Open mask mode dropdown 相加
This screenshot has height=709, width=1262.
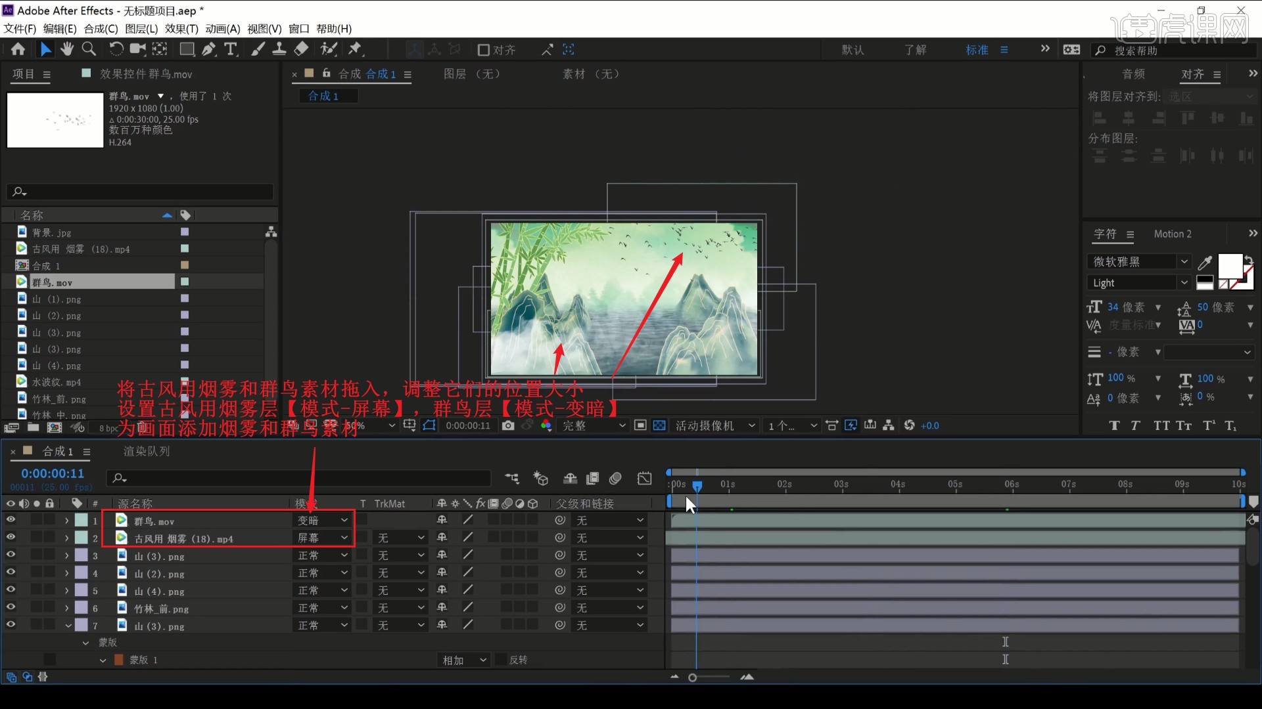[x=464, y=660]
